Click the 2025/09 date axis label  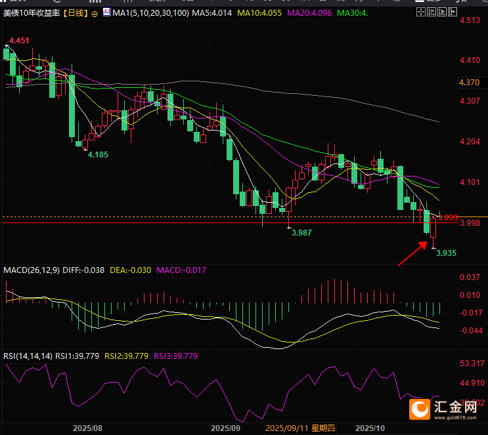click(x=225, y=428)
